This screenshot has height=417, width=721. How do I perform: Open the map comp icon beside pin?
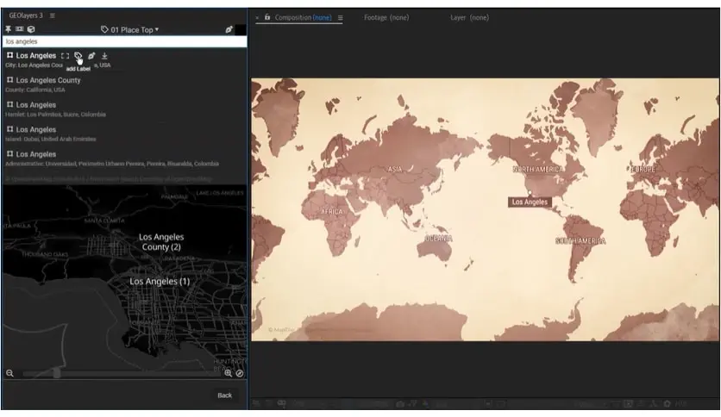click(20, 29)
